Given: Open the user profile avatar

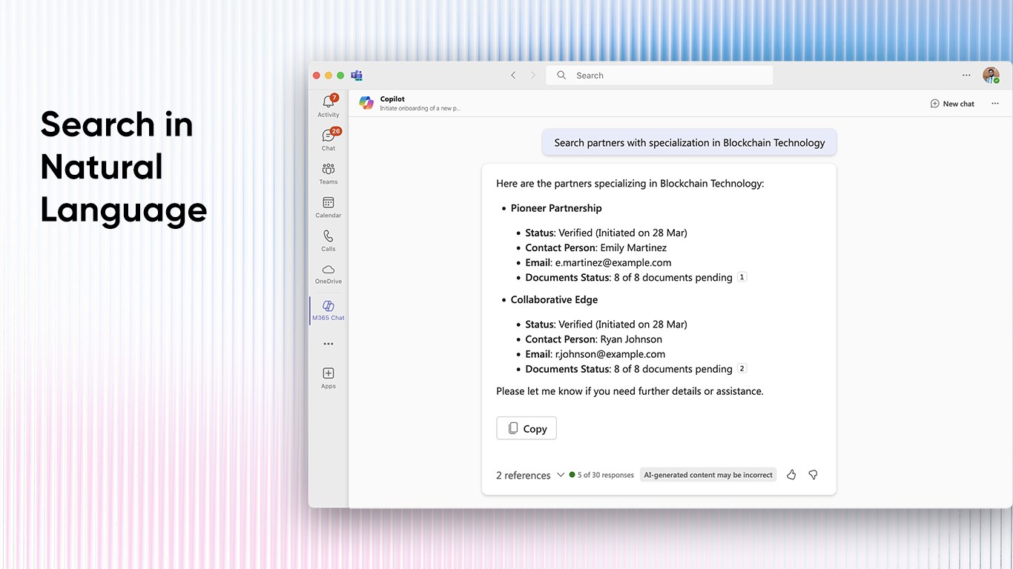Looking at the screenshot, I should coord(991,76).
